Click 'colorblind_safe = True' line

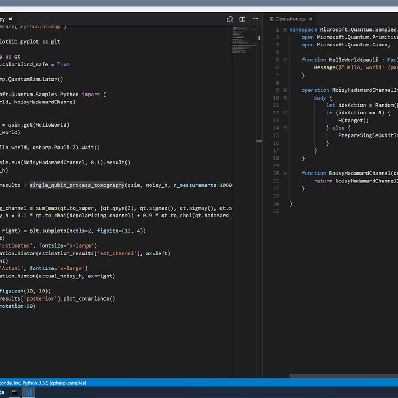(34, 64)
